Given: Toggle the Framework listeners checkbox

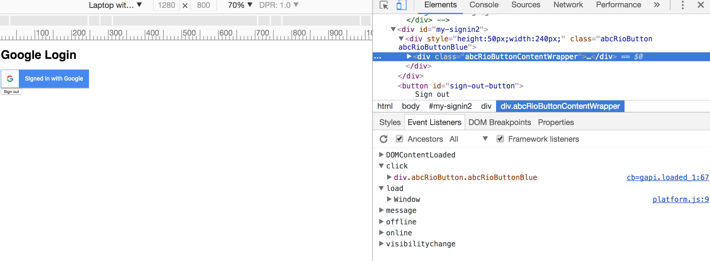Looking at the screenshot, I should [x=500, y=139].
